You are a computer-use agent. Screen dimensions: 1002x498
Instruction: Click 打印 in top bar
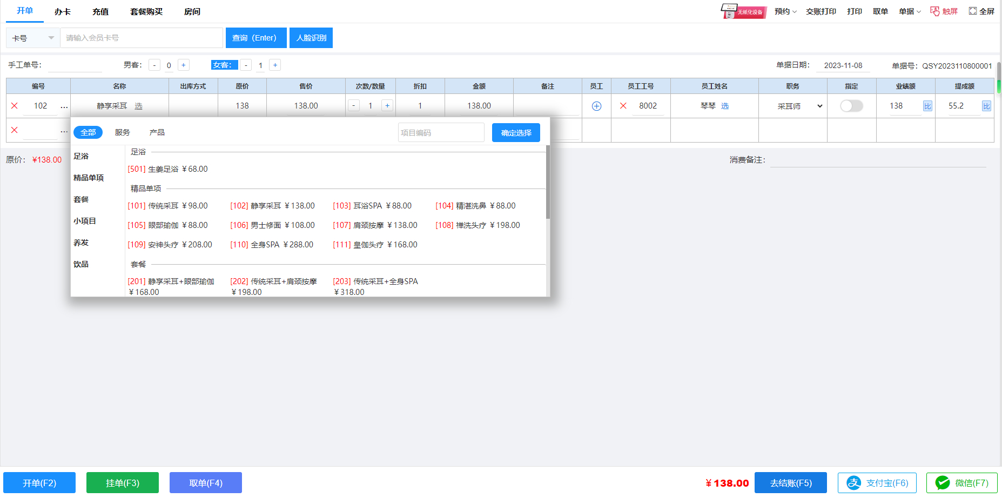pyautogui.click(x=855, y=11)
